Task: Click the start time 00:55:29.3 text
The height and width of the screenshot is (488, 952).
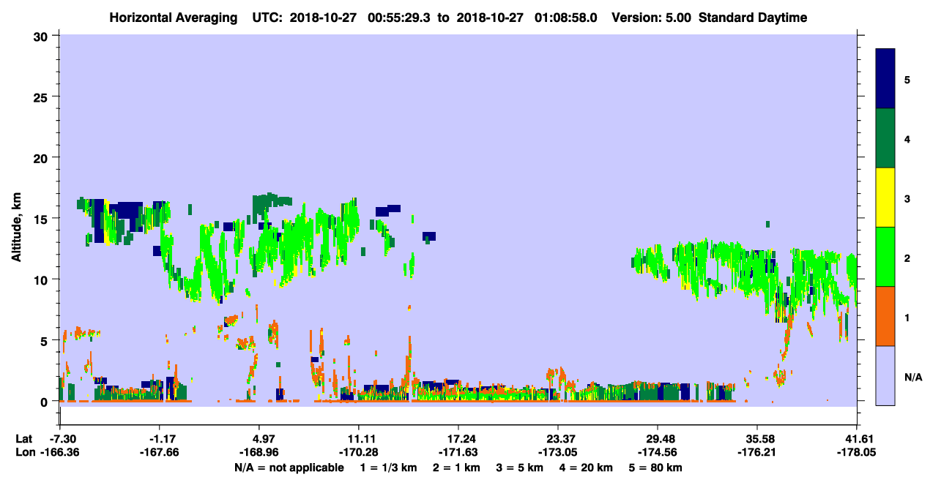Action: 395,18
